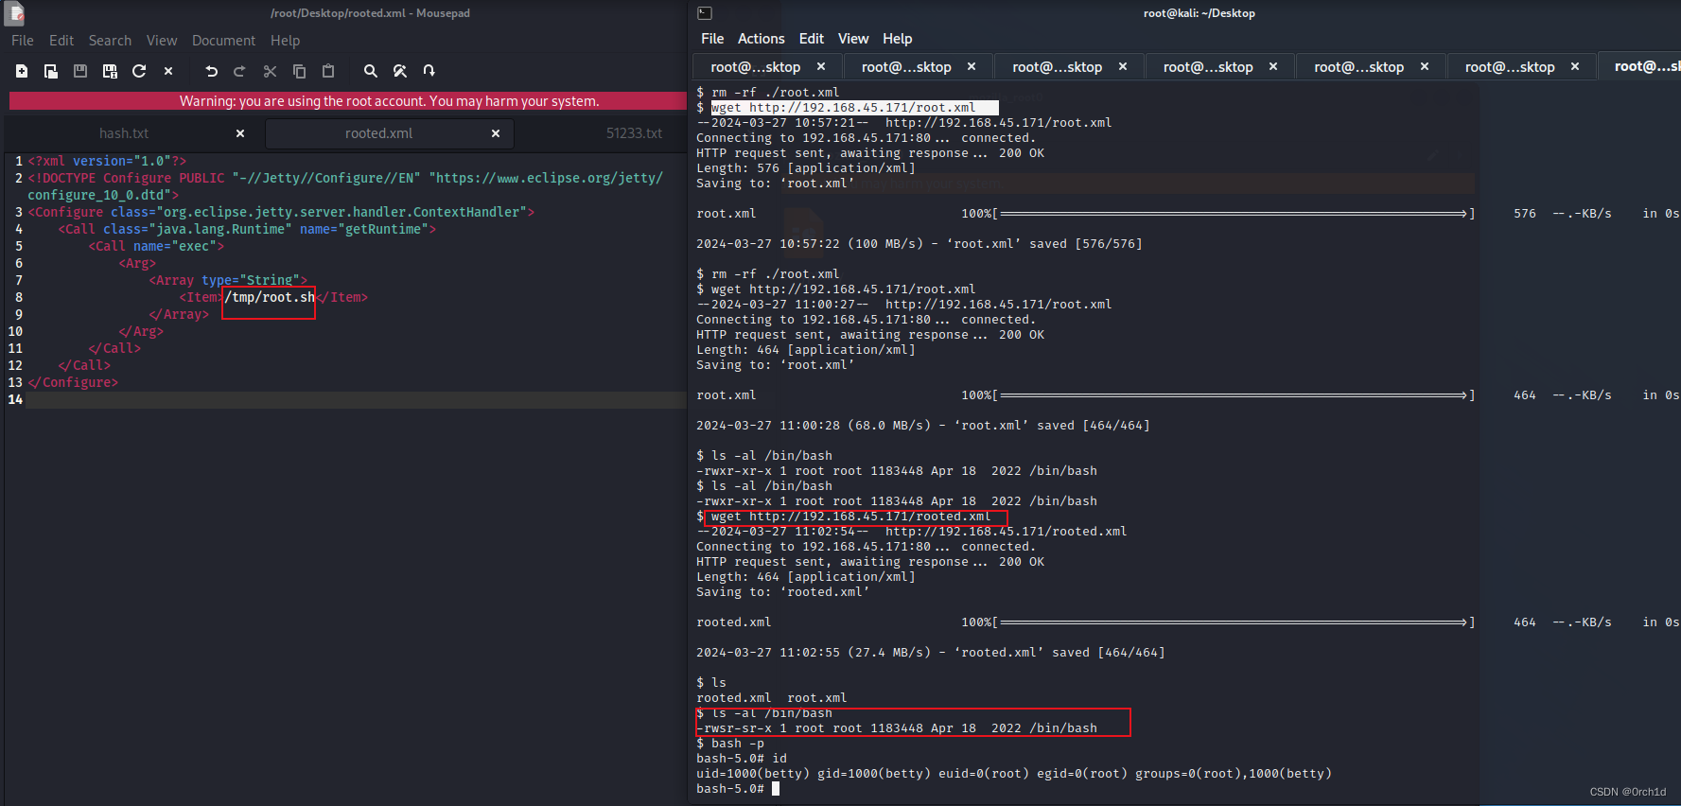1681x806 pixels.
Task: Open Mousepad File menu
Action: pos(23,41)
